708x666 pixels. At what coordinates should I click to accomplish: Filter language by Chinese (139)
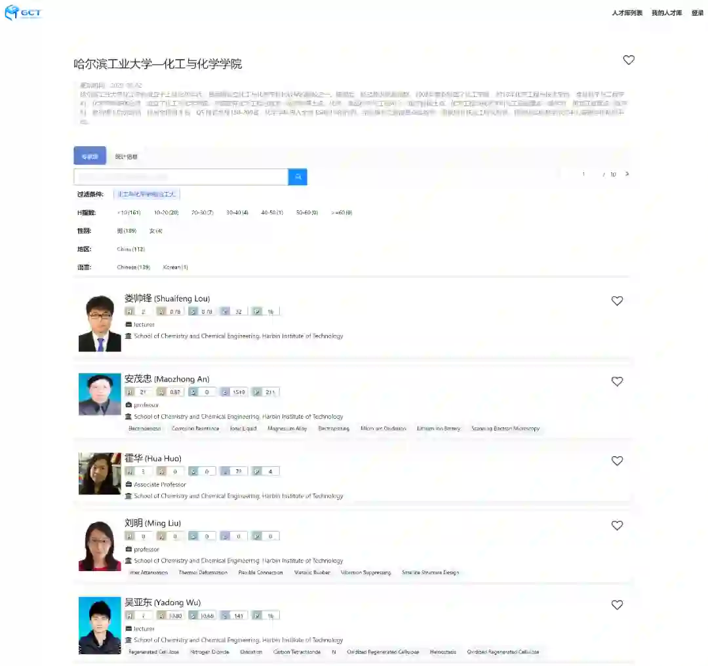coord(133,267)
